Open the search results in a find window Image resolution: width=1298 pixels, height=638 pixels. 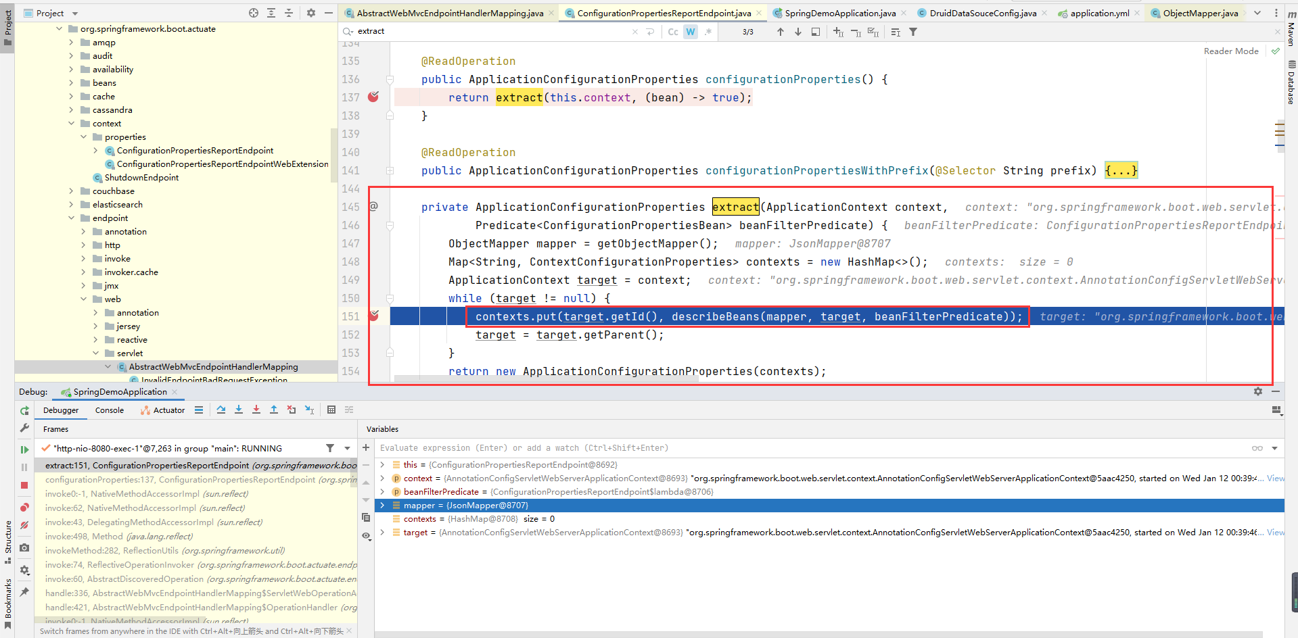click(816, 32)
